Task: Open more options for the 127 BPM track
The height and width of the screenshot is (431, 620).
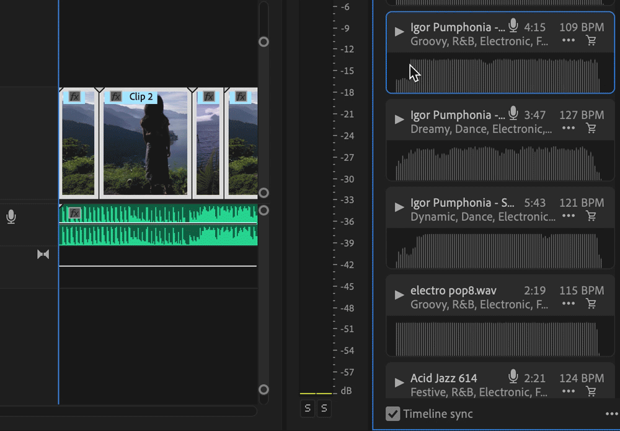Action: click(568, 129)
